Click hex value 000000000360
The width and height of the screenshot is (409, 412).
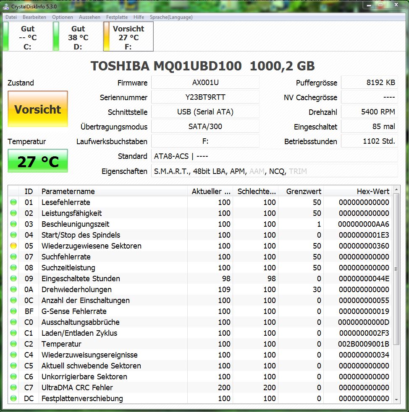(364, 246)
